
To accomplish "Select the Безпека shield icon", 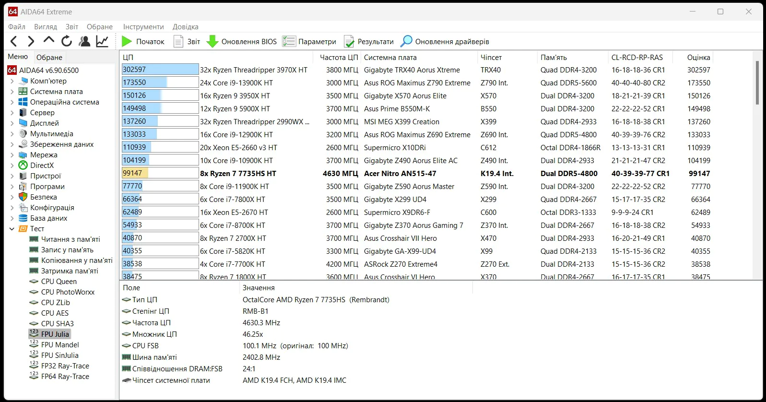I will [x=23, y=197].
